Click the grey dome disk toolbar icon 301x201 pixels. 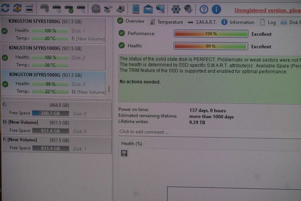pyautogui.click(x=96, y=9)
